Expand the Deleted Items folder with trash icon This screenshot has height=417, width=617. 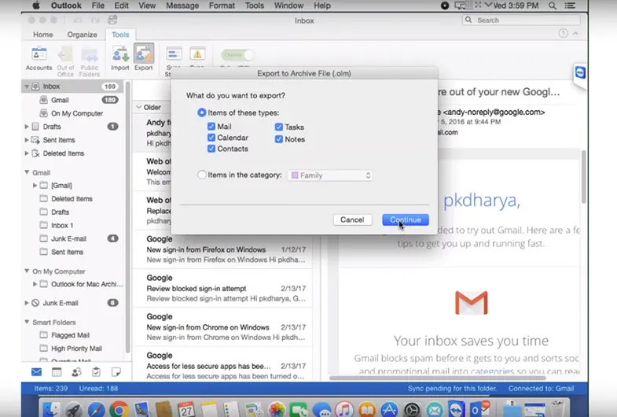(x=27, y=153)
